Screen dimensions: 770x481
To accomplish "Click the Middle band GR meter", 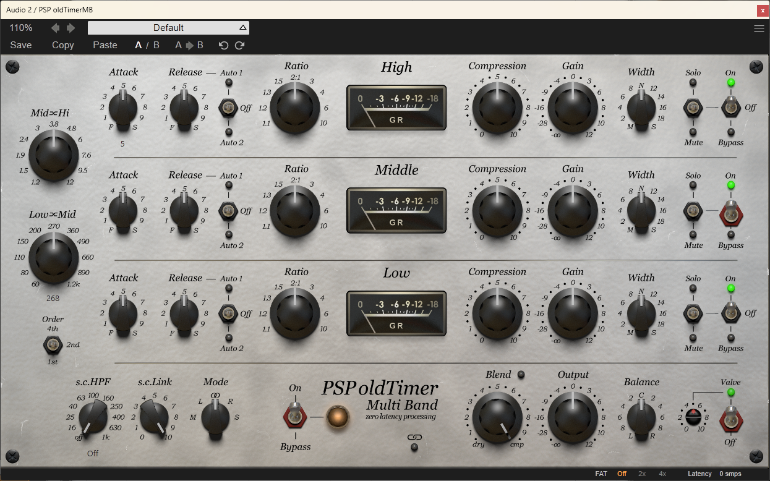I will (x=396, y=210).
